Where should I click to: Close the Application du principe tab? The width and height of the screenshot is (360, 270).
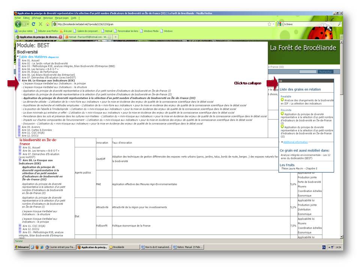(61, 37)
